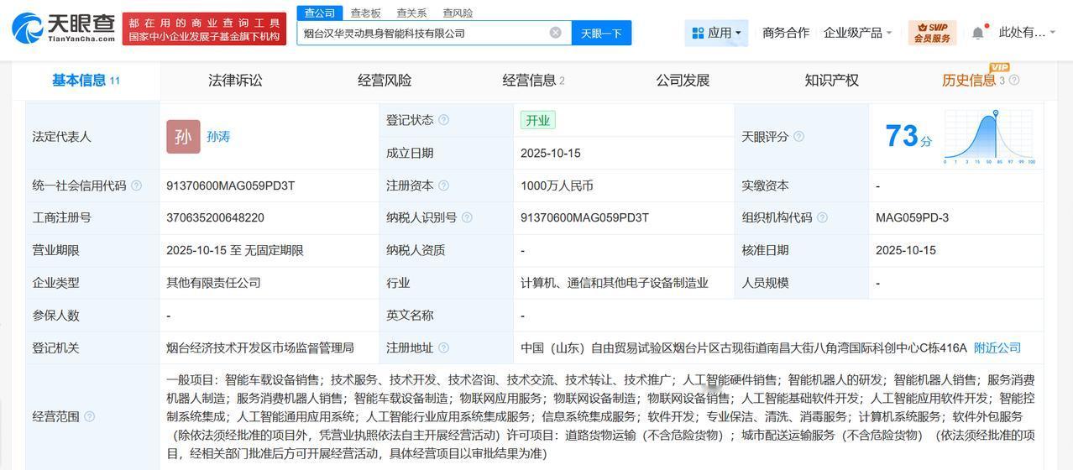Select 计算机、通信和其他电子设备制造业 industry value

tap(615, 283)
